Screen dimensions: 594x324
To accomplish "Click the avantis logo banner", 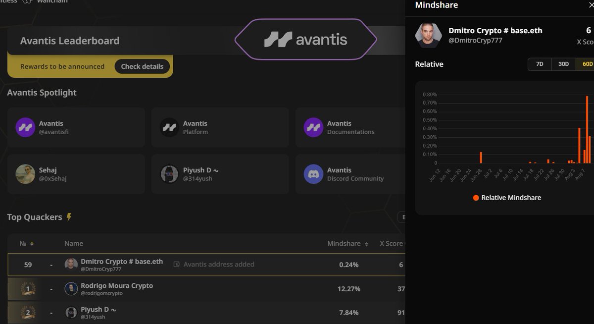I will [305, 39].
